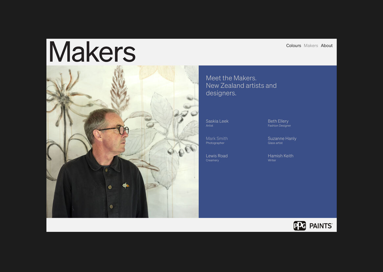The image size is (383, 272).
Task: Click the 'Glass artist' subtitle
Action: click(x=275, y=143)
